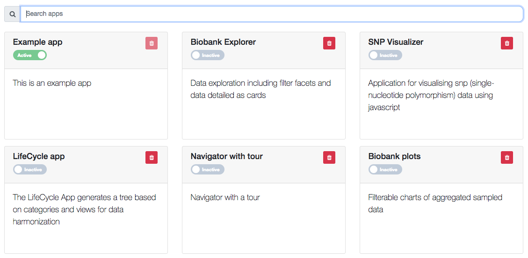The image size is (528, 258).
Task: Activate the Biobank Explorer toggle
Action: click(x=208, y=55)
